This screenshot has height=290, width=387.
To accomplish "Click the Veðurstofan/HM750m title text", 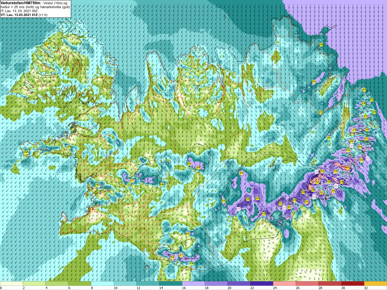I will 21,3.
